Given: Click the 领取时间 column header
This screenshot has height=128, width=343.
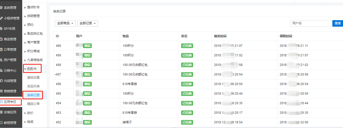Looking at the screenshot, I should click(x=286, y=36).
